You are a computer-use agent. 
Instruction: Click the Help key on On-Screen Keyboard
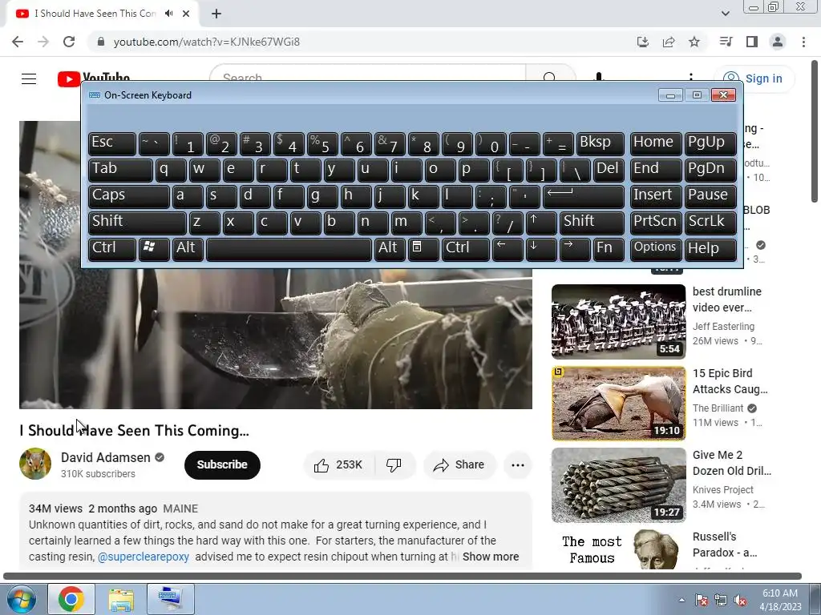710,248
